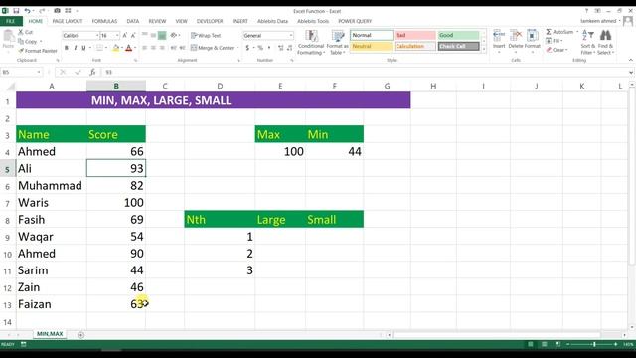The image size is (636, 358).
Task: Open Find & Select binoculars icon
Action: 605,36
